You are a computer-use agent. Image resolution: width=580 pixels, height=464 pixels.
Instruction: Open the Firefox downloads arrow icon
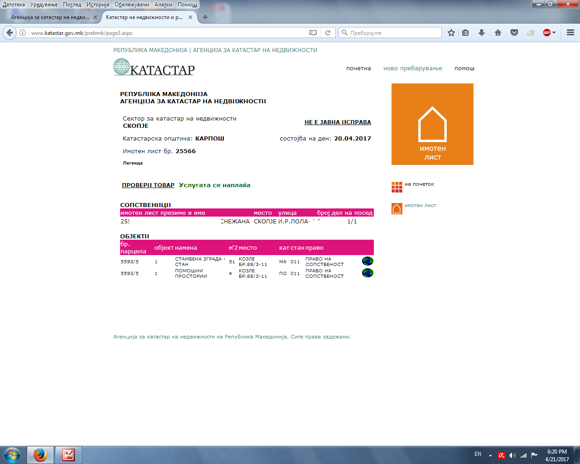(x=482, y=33)
